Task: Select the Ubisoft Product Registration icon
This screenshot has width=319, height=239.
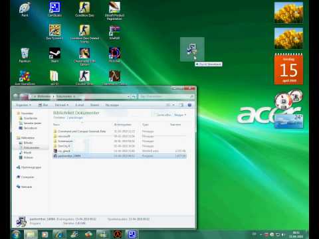Action: pyautogui.click(x=114, y=11)
